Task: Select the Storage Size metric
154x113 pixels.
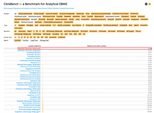Action: click(44, 41)
